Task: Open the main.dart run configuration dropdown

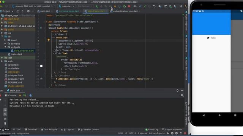Action: coord(66,6)
